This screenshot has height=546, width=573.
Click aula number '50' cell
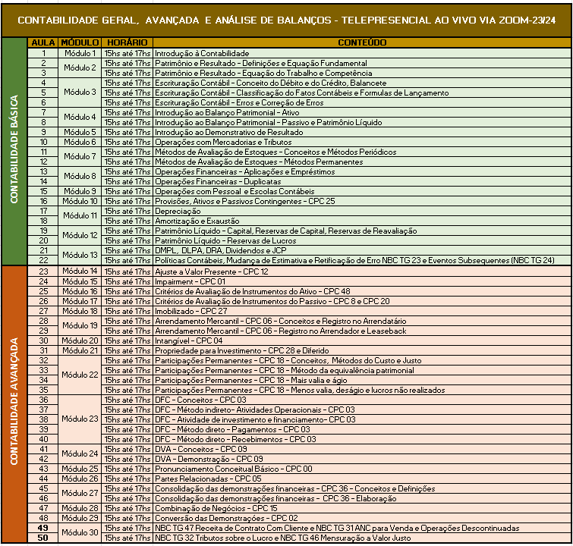pos(43,538)
